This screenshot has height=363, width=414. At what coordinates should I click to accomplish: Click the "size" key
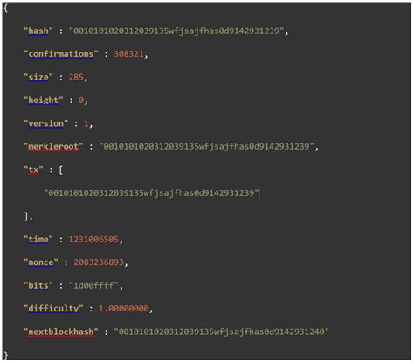pyautogui.click(x=38, y=77)
